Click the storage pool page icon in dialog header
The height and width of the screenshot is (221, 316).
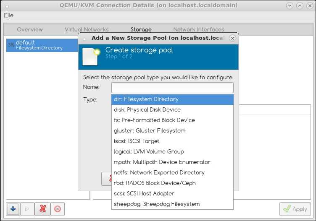[91, 57]
